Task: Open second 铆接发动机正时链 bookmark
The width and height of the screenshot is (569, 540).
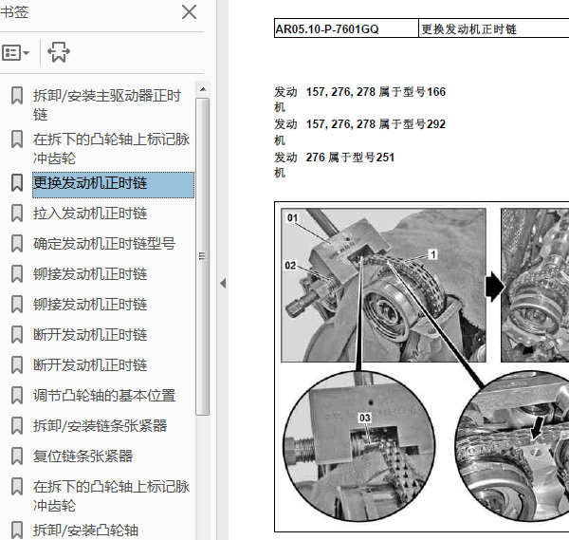Action: [90, 305]
